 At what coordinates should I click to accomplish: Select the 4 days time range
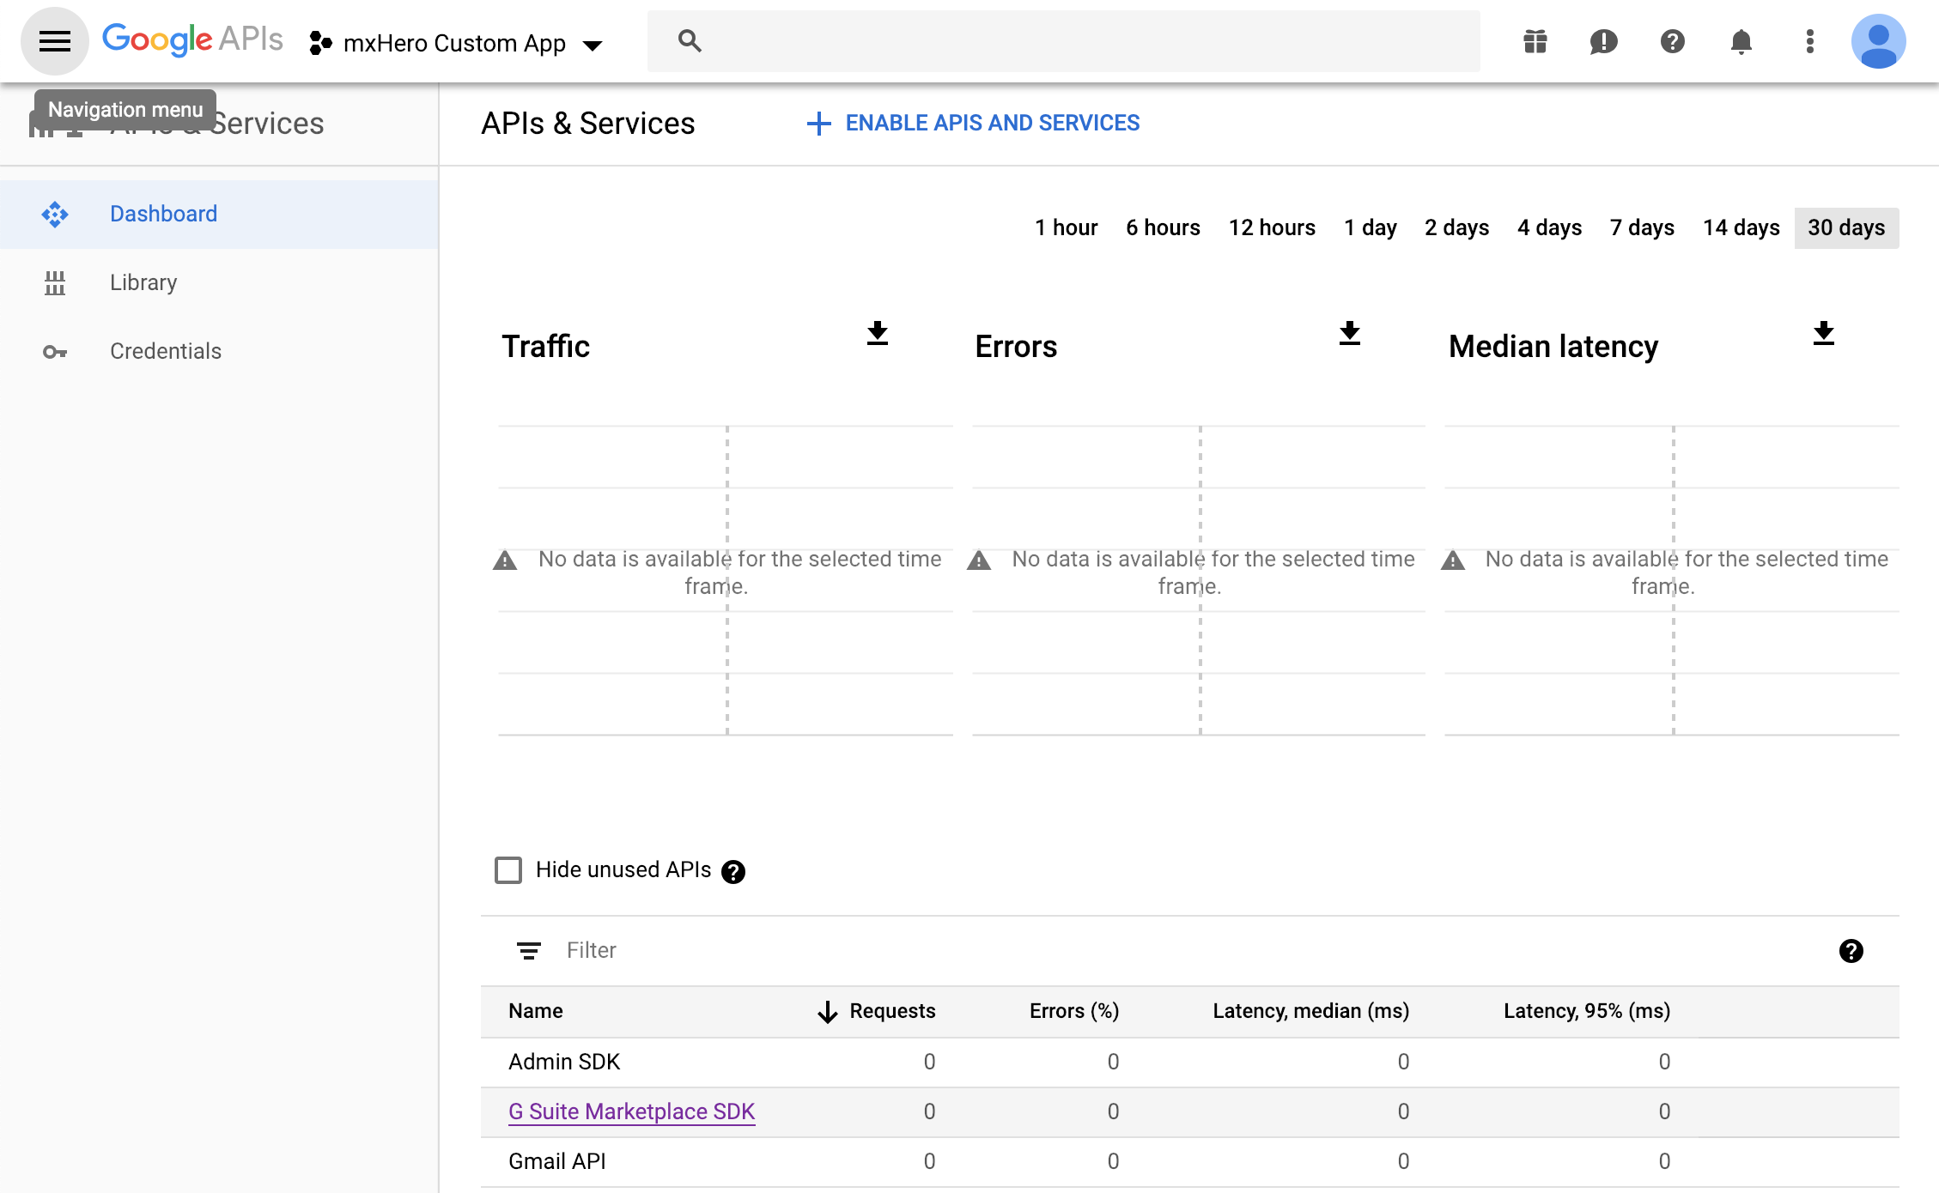1549,227
